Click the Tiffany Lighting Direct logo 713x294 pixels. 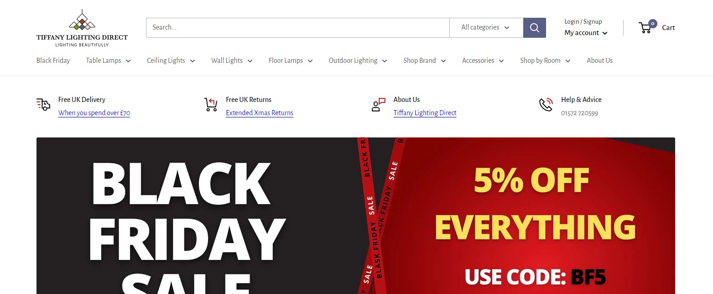[x=82, y=28]
